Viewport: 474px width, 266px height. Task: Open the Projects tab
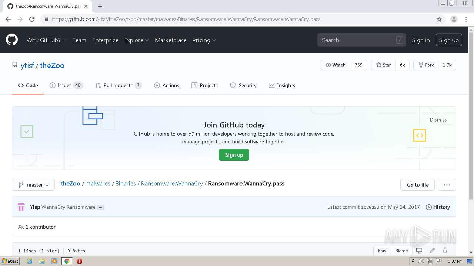(x=204, y=85)
